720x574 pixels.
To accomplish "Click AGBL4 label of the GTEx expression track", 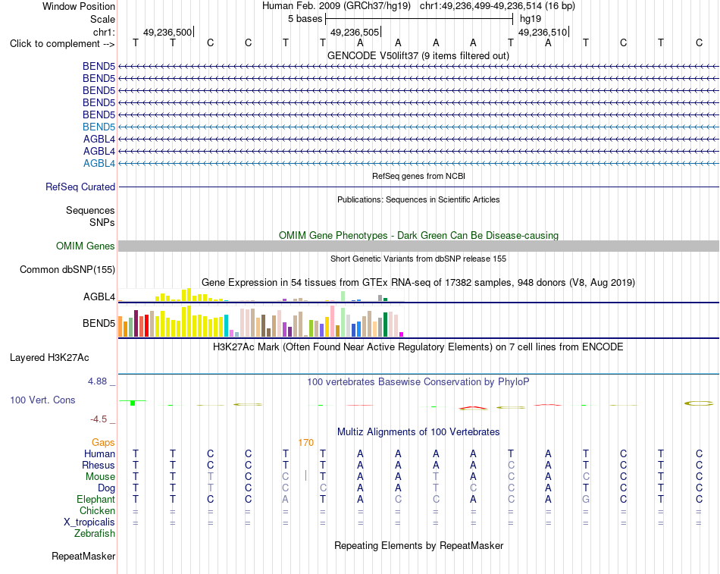I will pyautogui.click(x=99, y=297).
